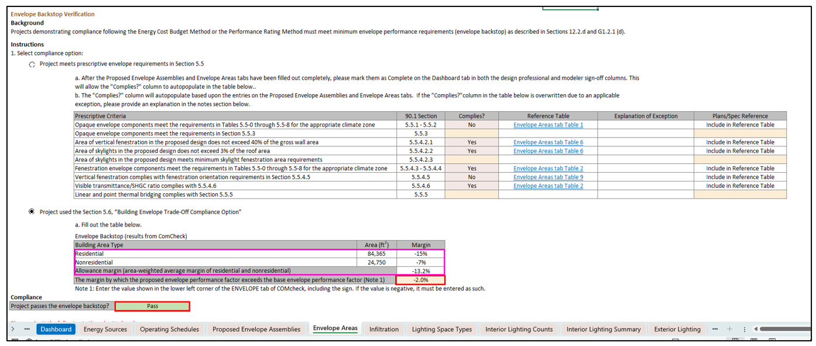Click the sheet tab scroll arrow
This screenshot has height=346, width=816.
pyautogui.click(x=13, y=329)
